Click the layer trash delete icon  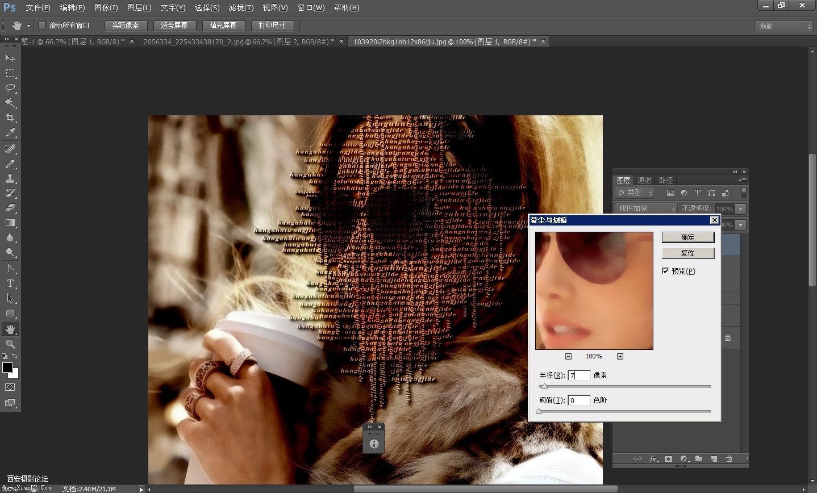click(x=730, y=459)
